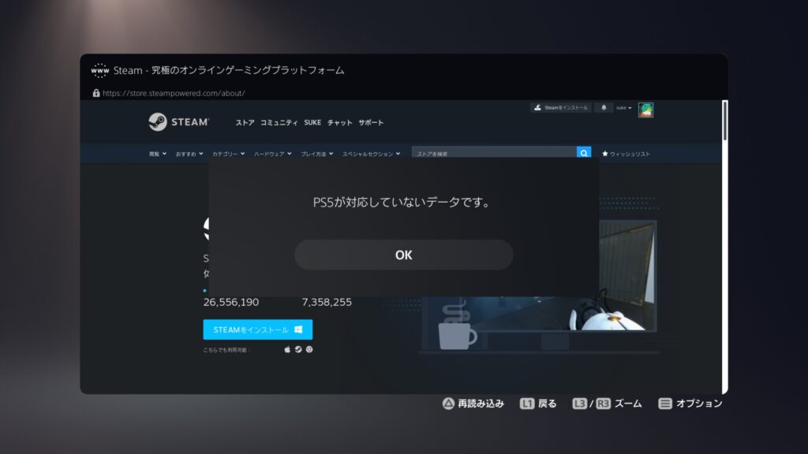
Task: Click the user avatar thumbnail
Action: [x=645, y=110]
